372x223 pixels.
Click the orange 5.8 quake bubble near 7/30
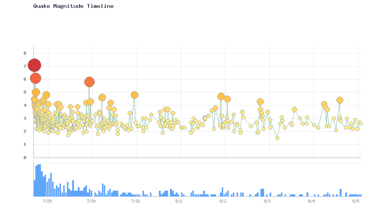[89, 82]
